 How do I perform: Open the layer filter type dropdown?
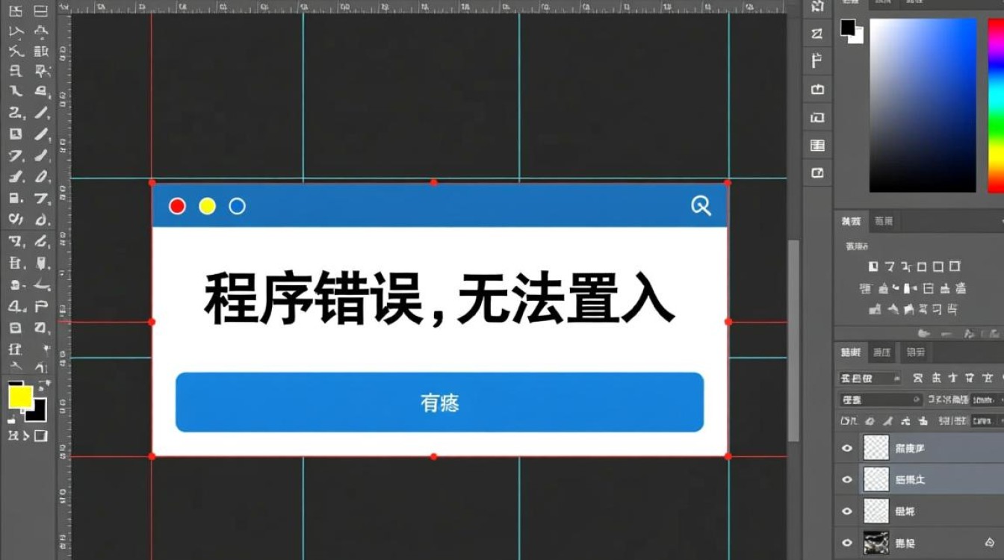pos(870,379)
